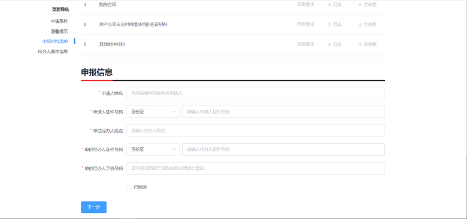Open 申请人证件号码 ID type dropdown
Viewport: 467px width, 219px height.
click(x=153, y=111)
